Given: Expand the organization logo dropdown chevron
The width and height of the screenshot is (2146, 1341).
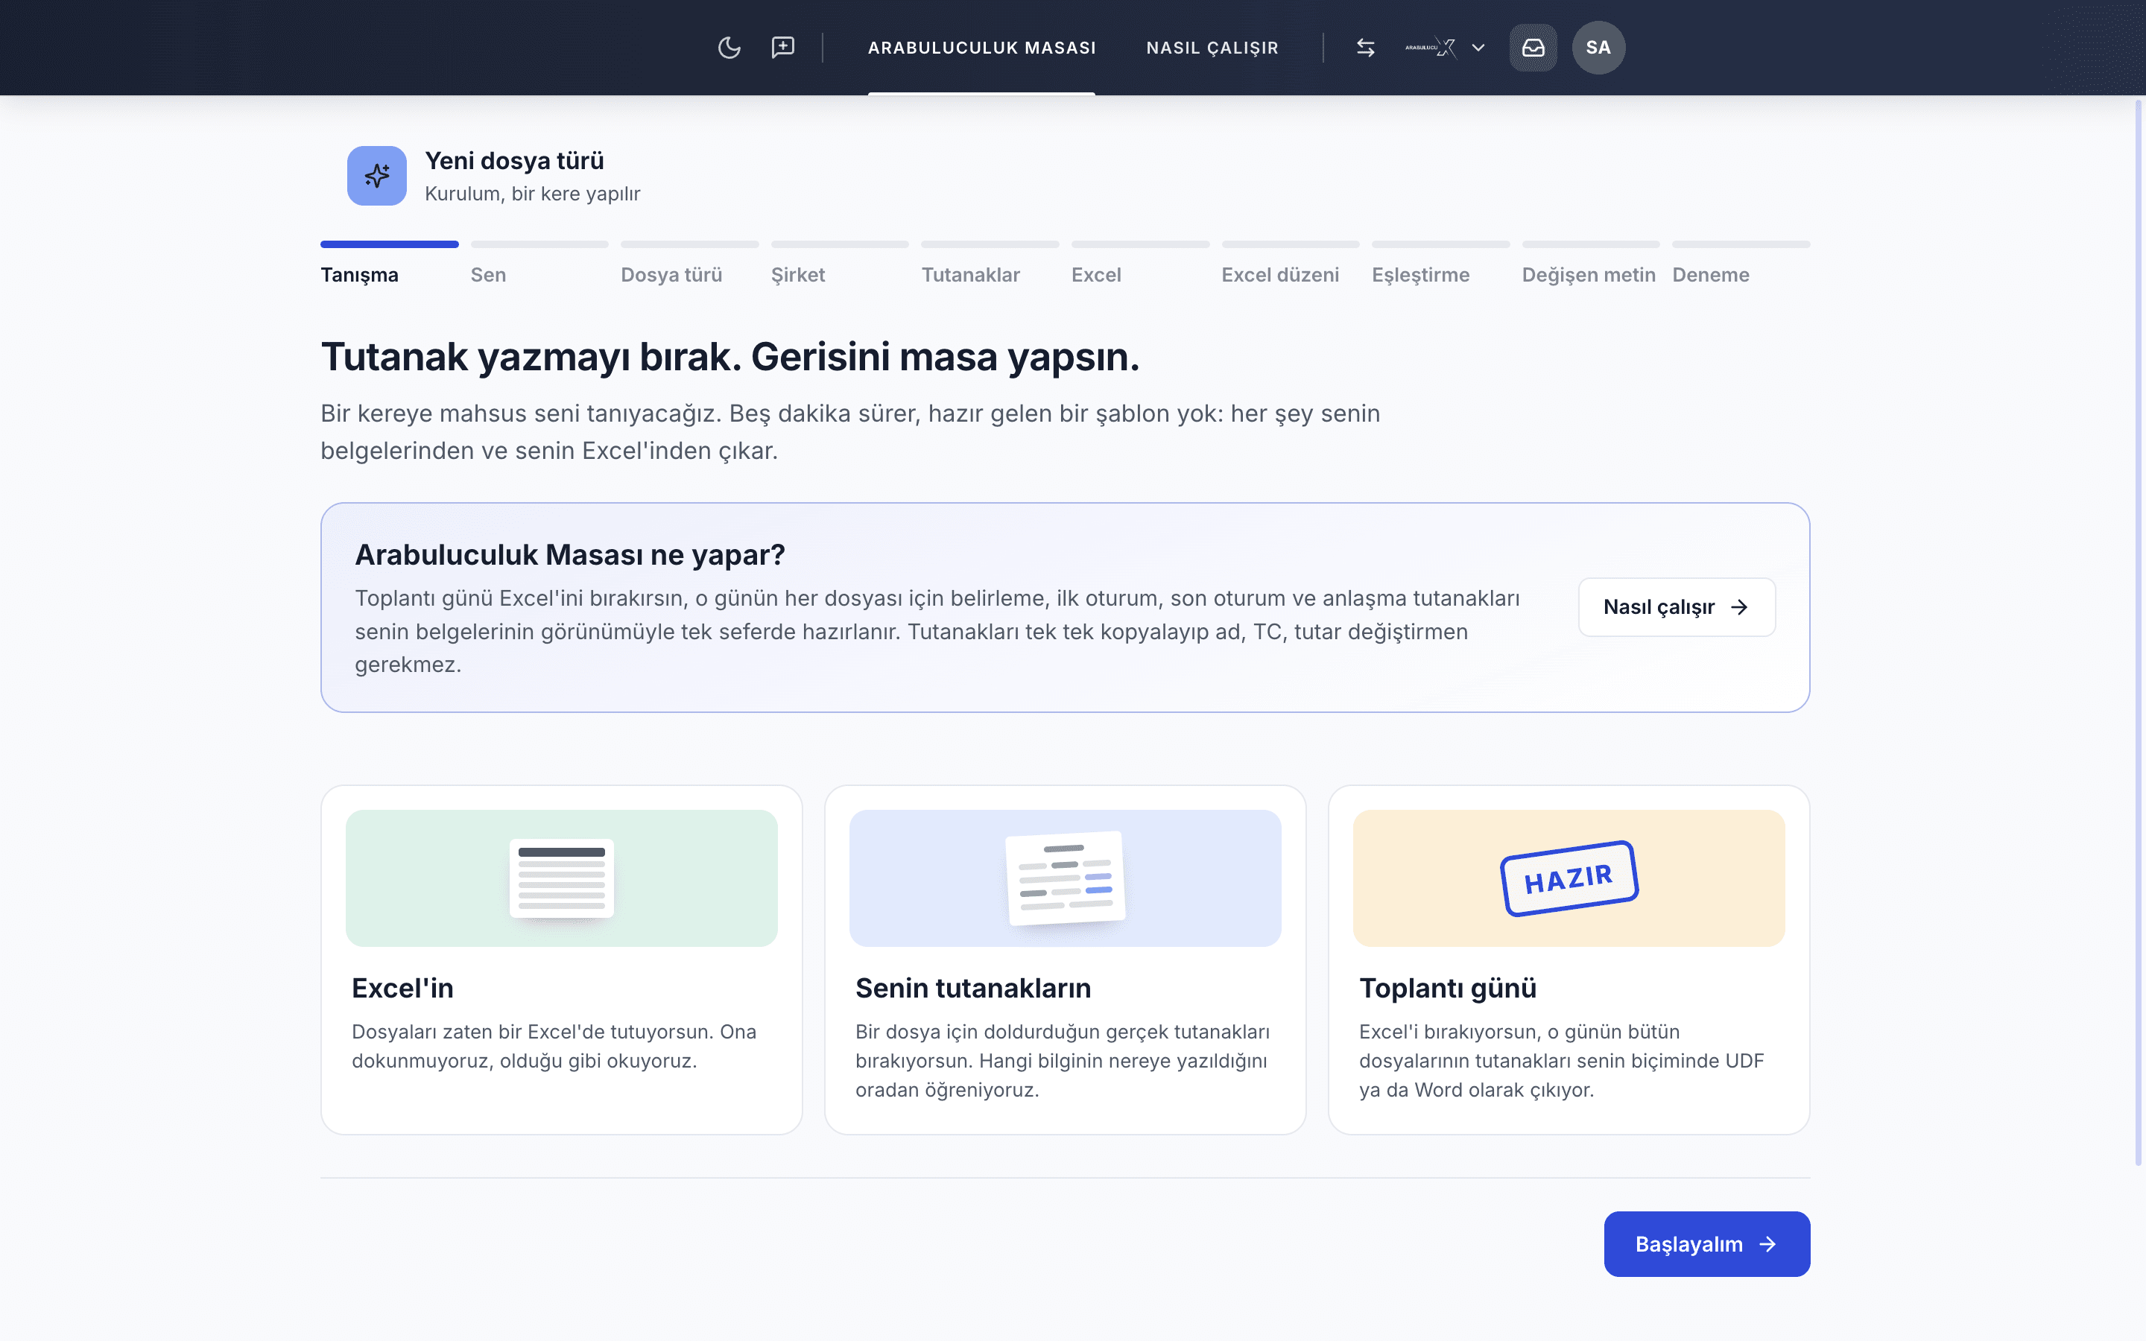Looking at the screenshot, I should pyautogui.click(x=1478, y=48).
